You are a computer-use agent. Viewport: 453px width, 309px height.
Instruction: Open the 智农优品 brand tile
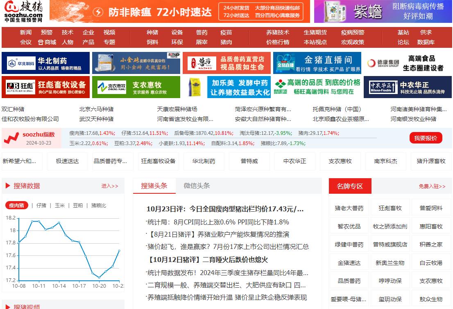[x=349, y=226]
